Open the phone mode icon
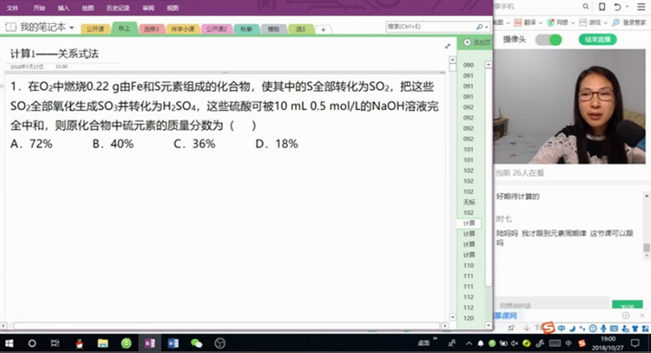The height and width of the screenshot is (353, 651). (x=601, y=7)
